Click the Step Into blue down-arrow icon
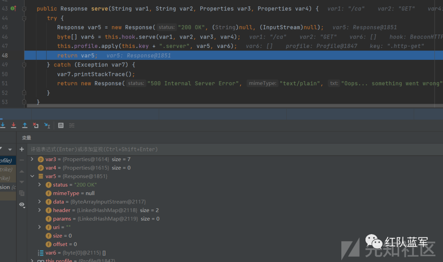Image resolution: width=443 pixels, height=262 pixels. (x=2, y=125)
